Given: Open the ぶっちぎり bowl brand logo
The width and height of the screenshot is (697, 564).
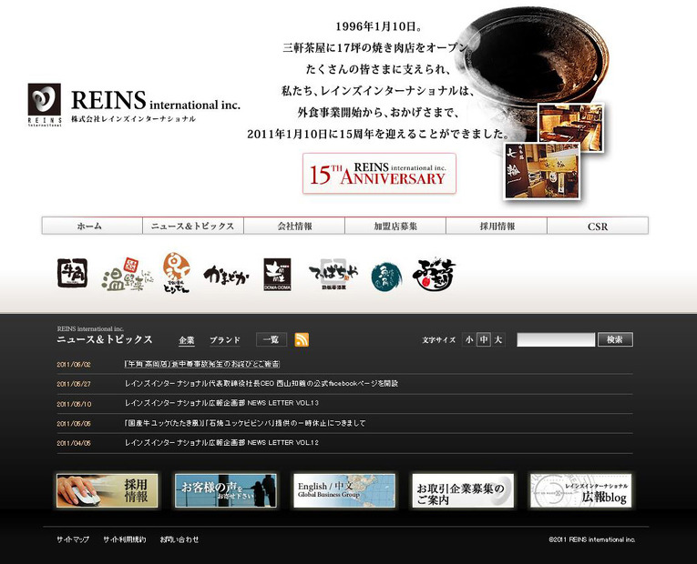Looking at the screenshot, I should (435, 275).
